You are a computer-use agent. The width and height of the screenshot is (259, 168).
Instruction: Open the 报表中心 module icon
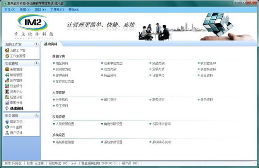[x=7, y=92]
